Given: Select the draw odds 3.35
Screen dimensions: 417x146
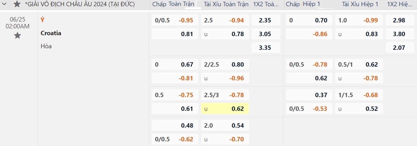Looking at the screenshot, I should point(266,48).
